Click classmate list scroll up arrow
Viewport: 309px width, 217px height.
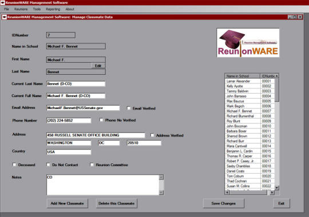click(277, 76)
